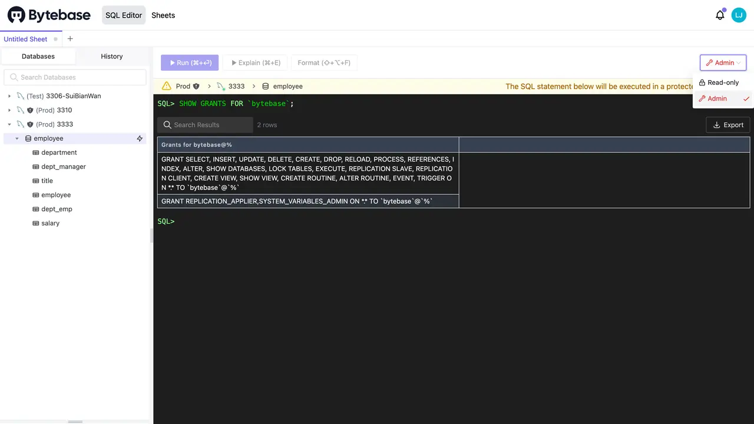Collapse the employee database node
This screenshot has height=424, width=754.
tap(17, 138)
